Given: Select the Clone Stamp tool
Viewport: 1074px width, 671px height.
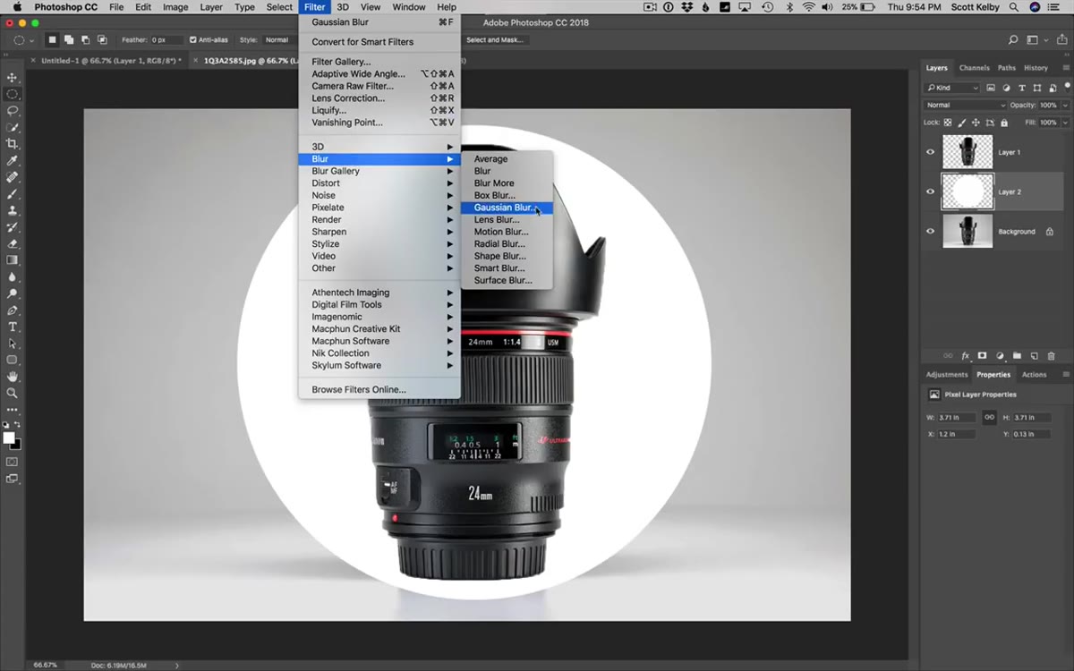Looking at the screenshot, I should (13, 210).
